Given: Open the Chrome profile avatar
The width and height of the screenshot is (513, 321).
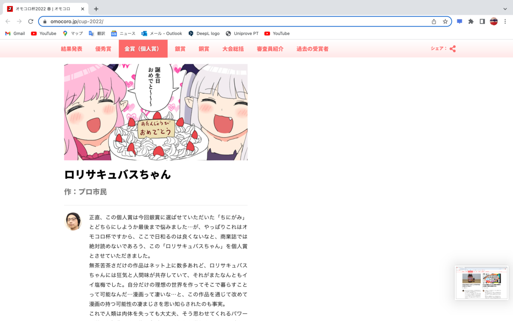Looking at the screenshot, I should point(494,21).
